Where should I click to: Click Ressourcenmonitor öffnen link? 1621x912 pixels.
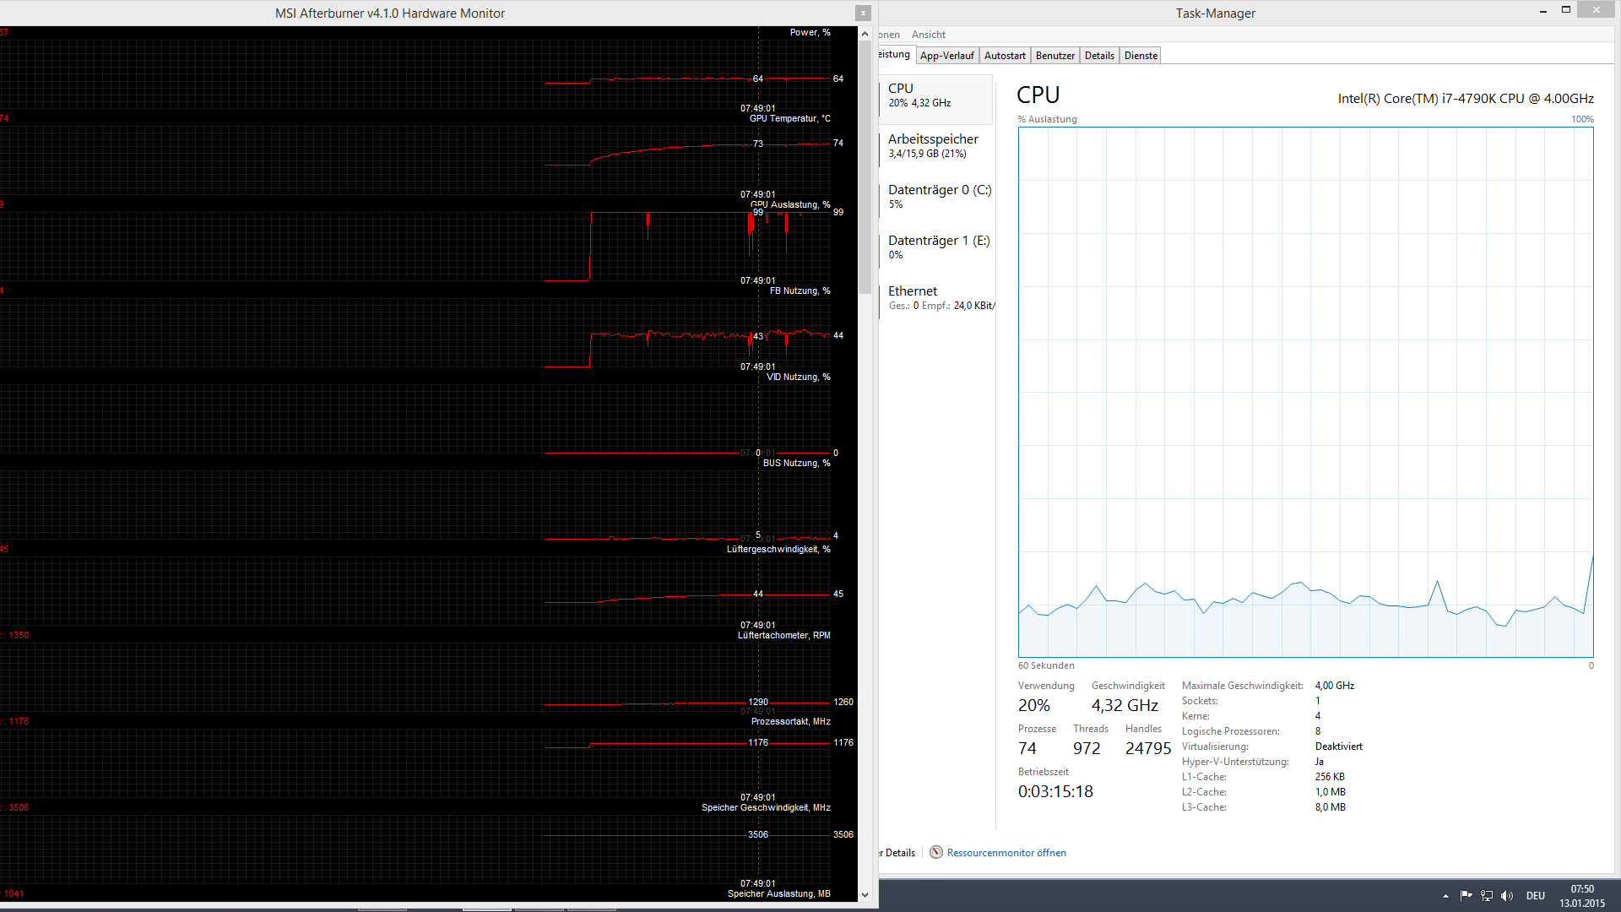coord(1006,853)
